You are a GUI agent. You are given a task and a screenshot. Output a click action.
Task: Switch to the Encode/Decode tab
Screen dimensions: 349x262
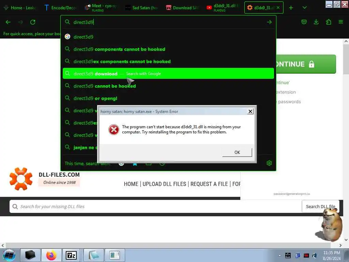[x=61, y=8]
